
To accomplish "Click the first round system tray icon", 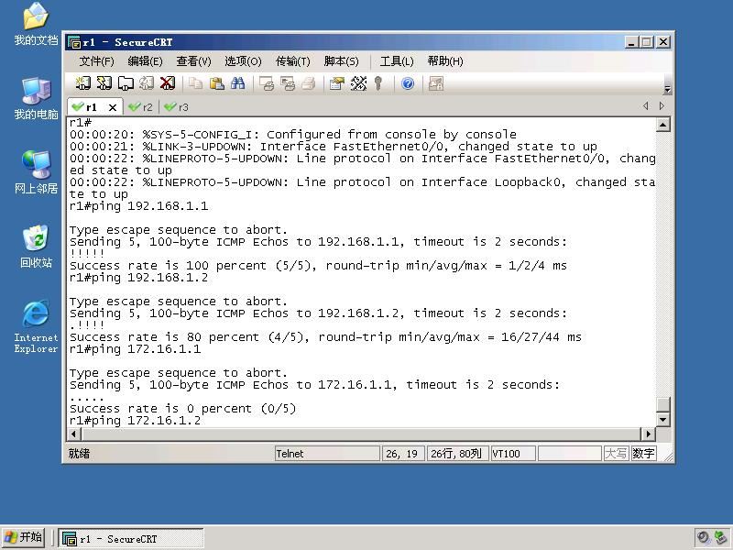I will point(702,537).
